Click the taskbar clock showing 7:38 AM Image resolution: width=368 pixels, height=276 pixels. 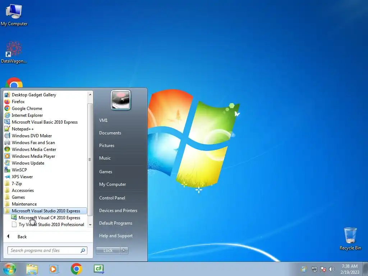(x=350, y=269)
